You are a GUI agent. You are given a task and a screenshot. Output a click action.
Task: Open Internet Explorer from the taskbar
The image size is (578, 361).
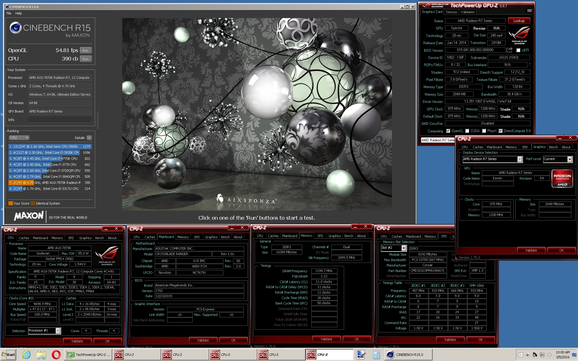pyautogui.click(x=26, y=355)
